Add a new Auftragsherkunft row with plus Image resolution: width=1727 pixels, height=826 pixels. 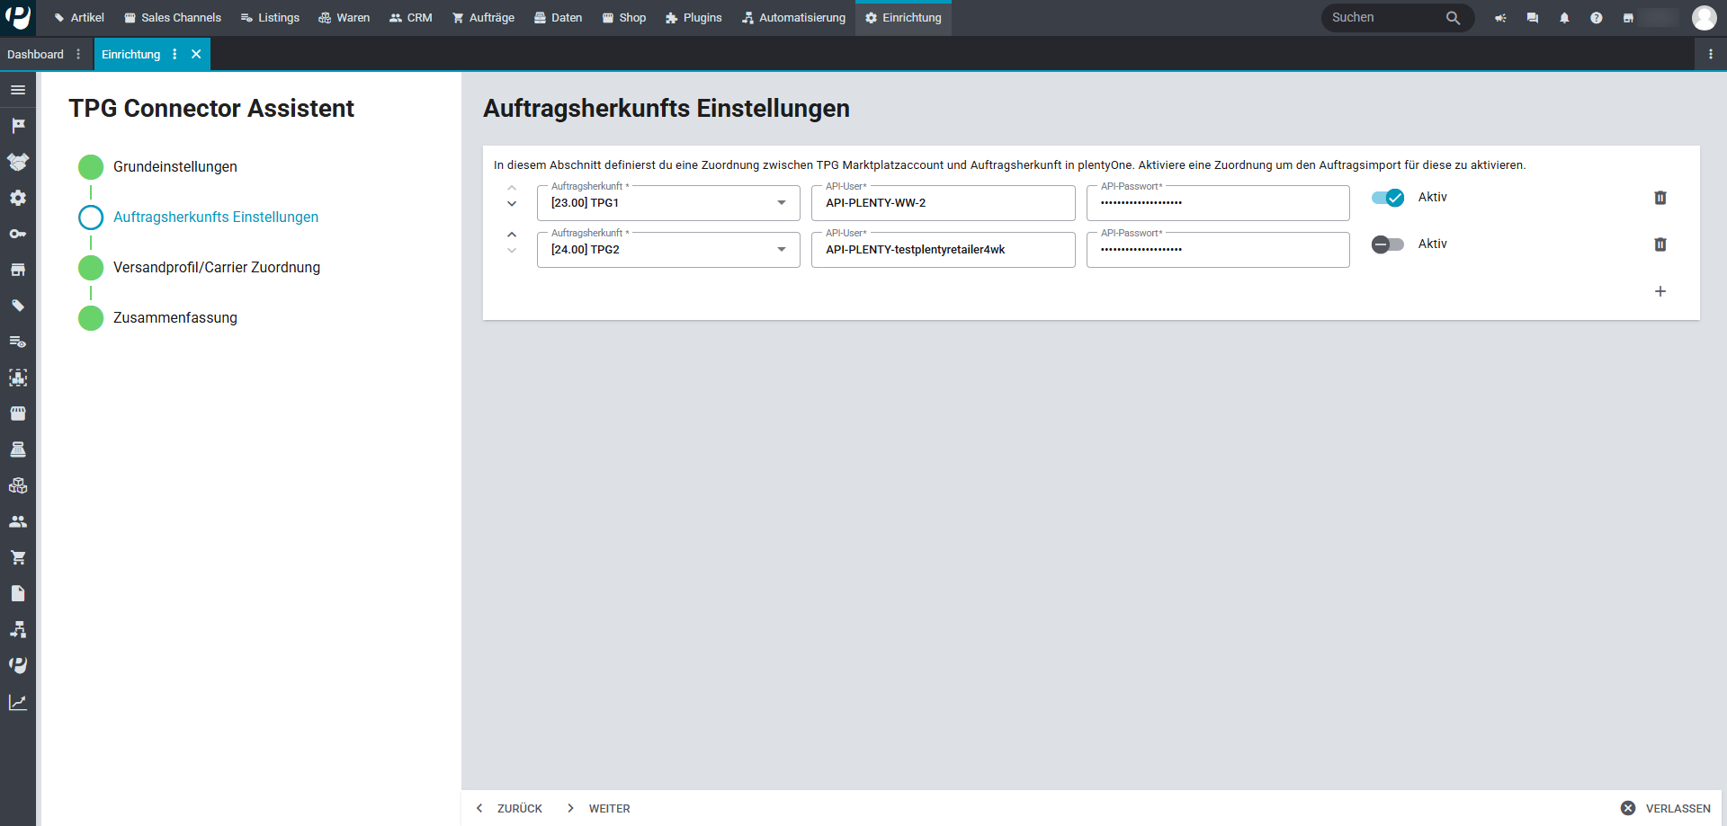click(1660, 291)
